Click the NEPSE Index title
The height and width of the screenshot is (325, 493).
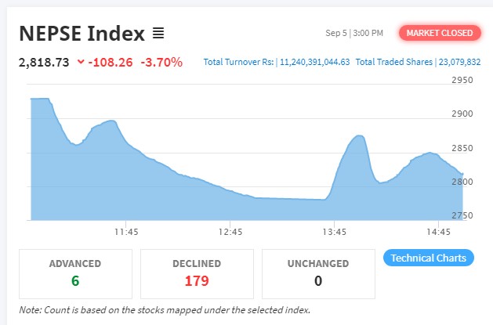click(82, 34)
